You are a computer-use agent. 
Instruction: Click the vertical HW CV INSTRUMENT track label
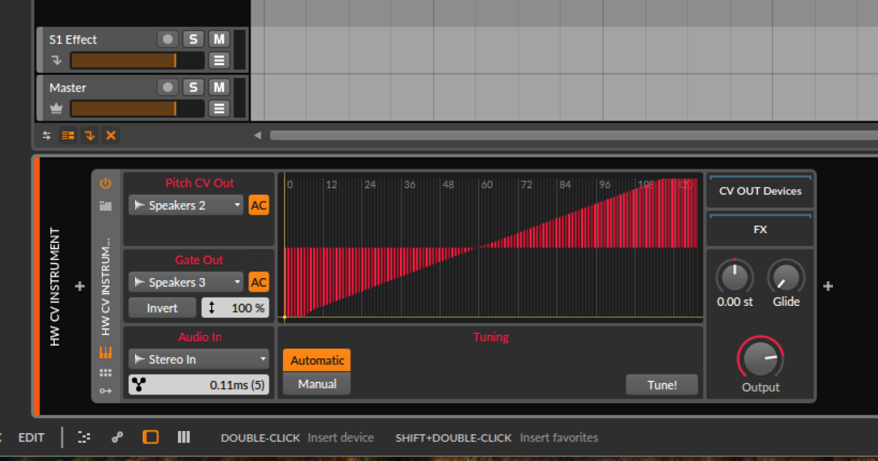pos(55,286)
